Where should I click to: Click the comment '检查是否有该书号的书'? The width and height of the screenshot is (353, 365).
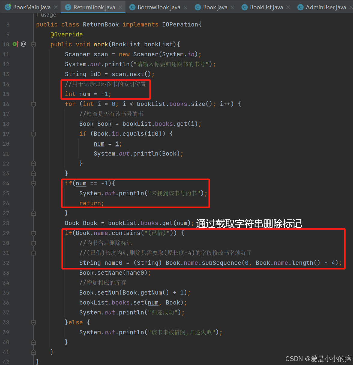tap(111, 114)
